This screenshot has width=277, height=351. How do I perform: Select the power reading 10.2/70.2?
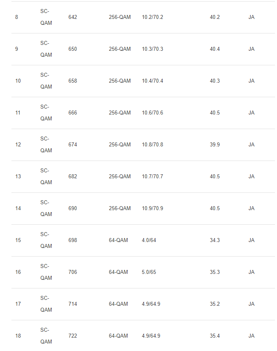coord(152,17)
